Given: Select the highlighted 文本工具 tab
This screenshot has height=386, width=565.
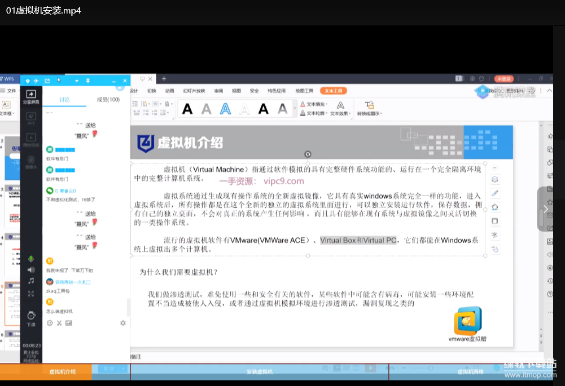Looking at the screenshot, I should (x=334, y=91).
